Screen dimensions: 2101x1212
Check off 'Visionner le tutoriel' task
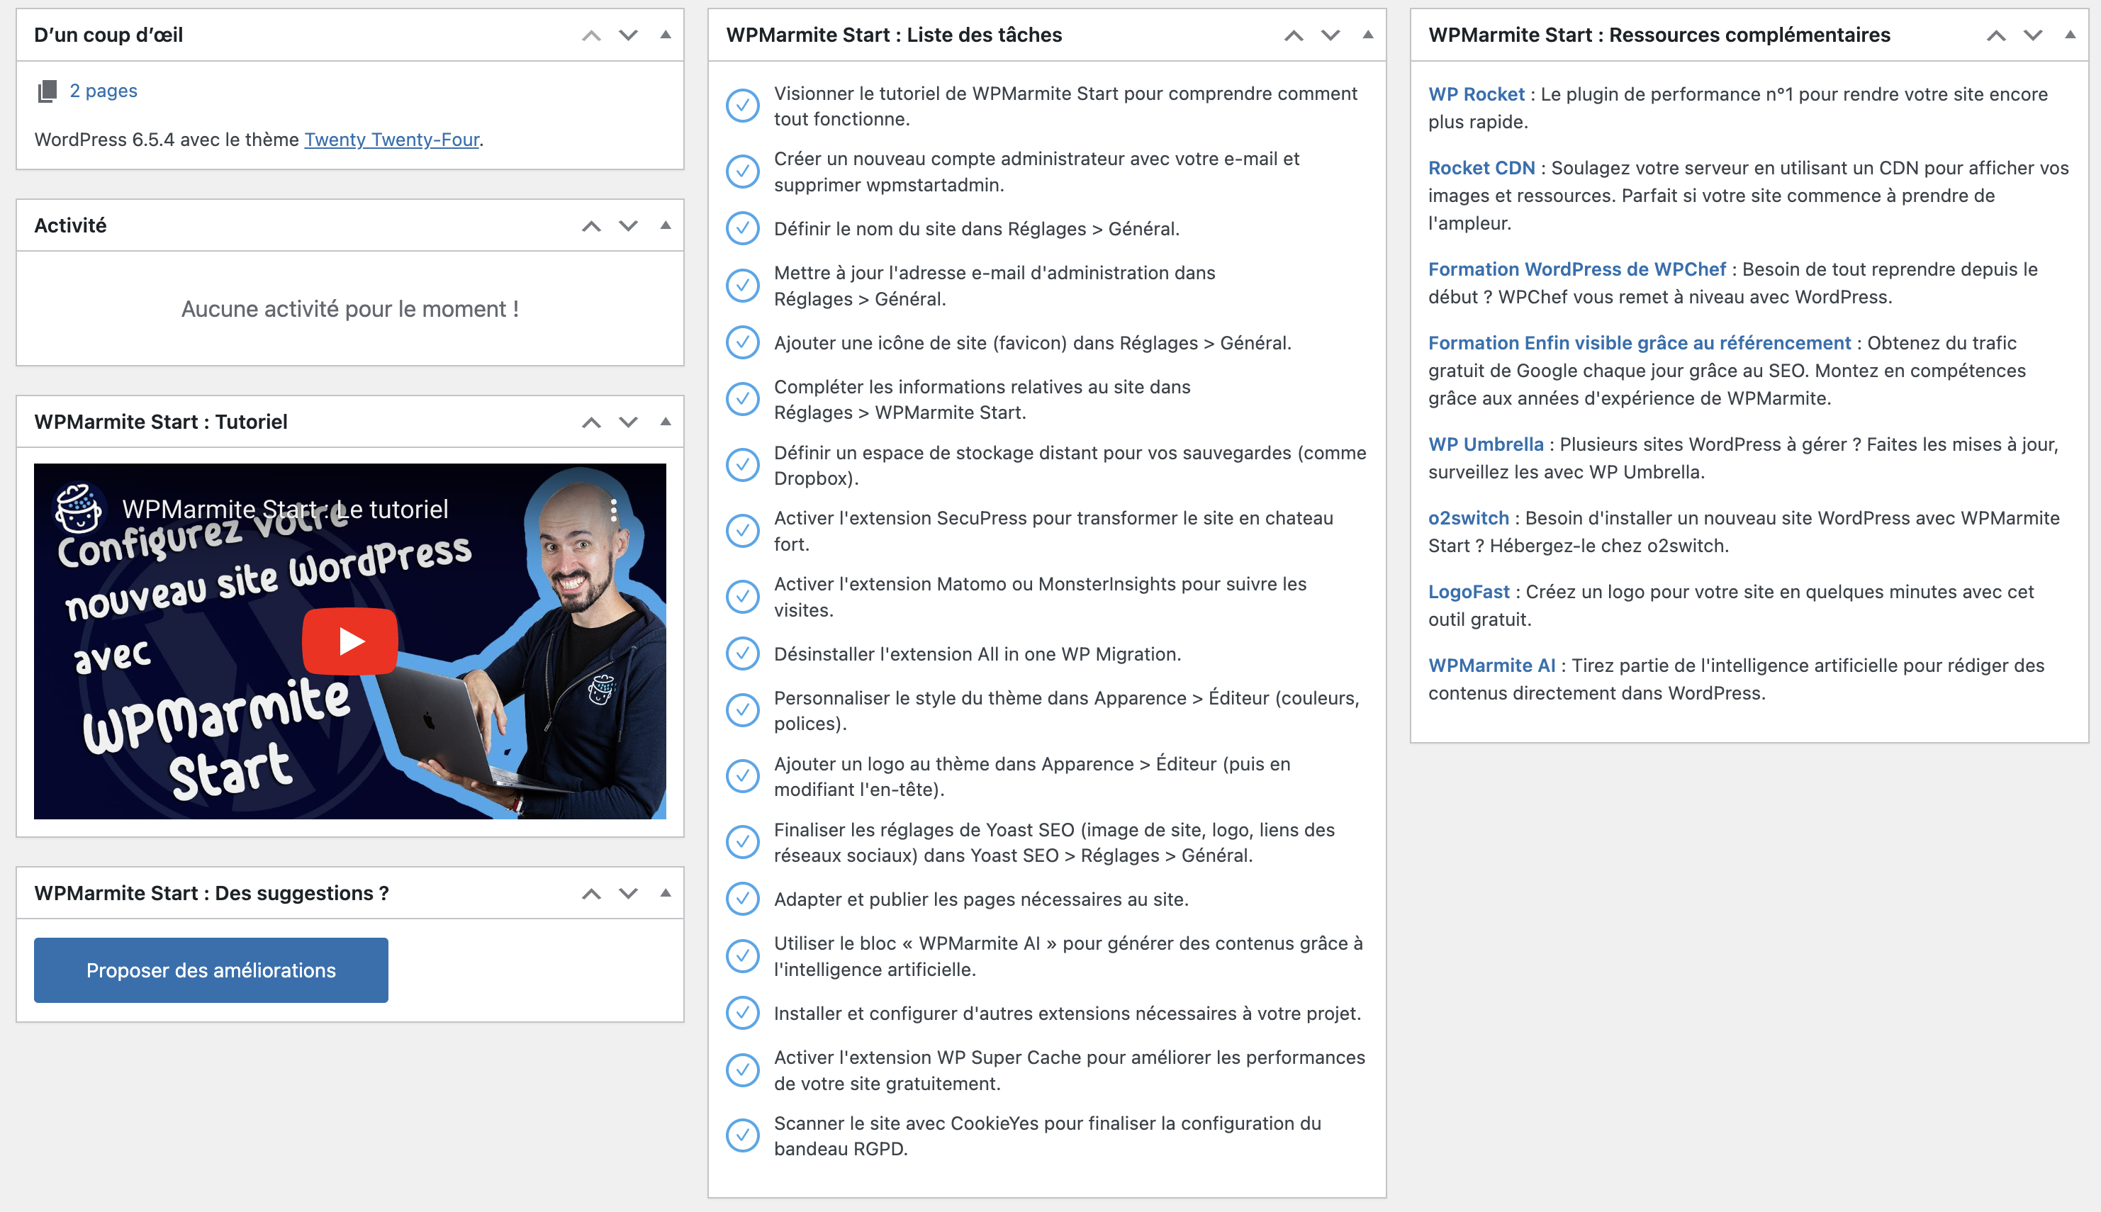click(742, 106)
